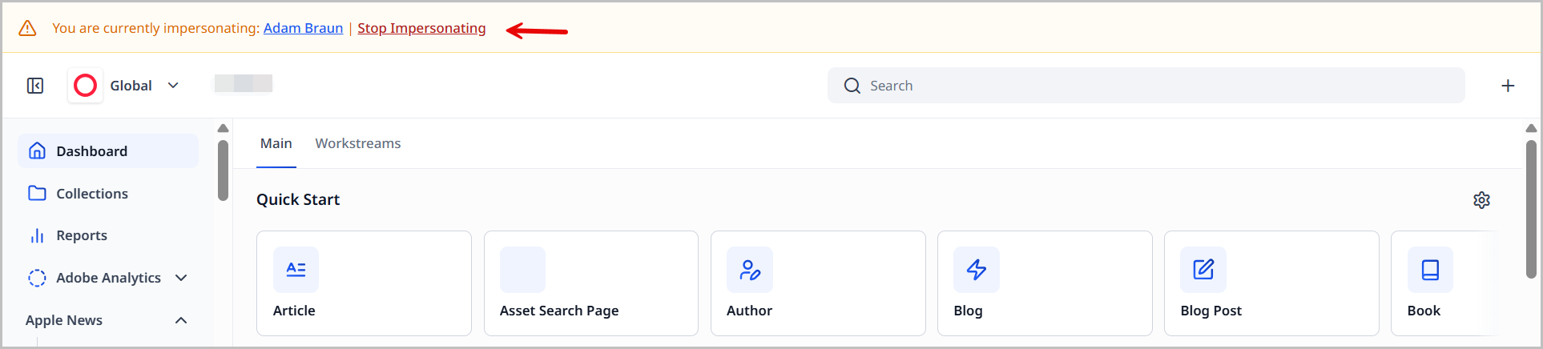The width and height of the screenshot is (1543, 349).
Task: Click the Book quick start icon
Action: pos(1429,270)
